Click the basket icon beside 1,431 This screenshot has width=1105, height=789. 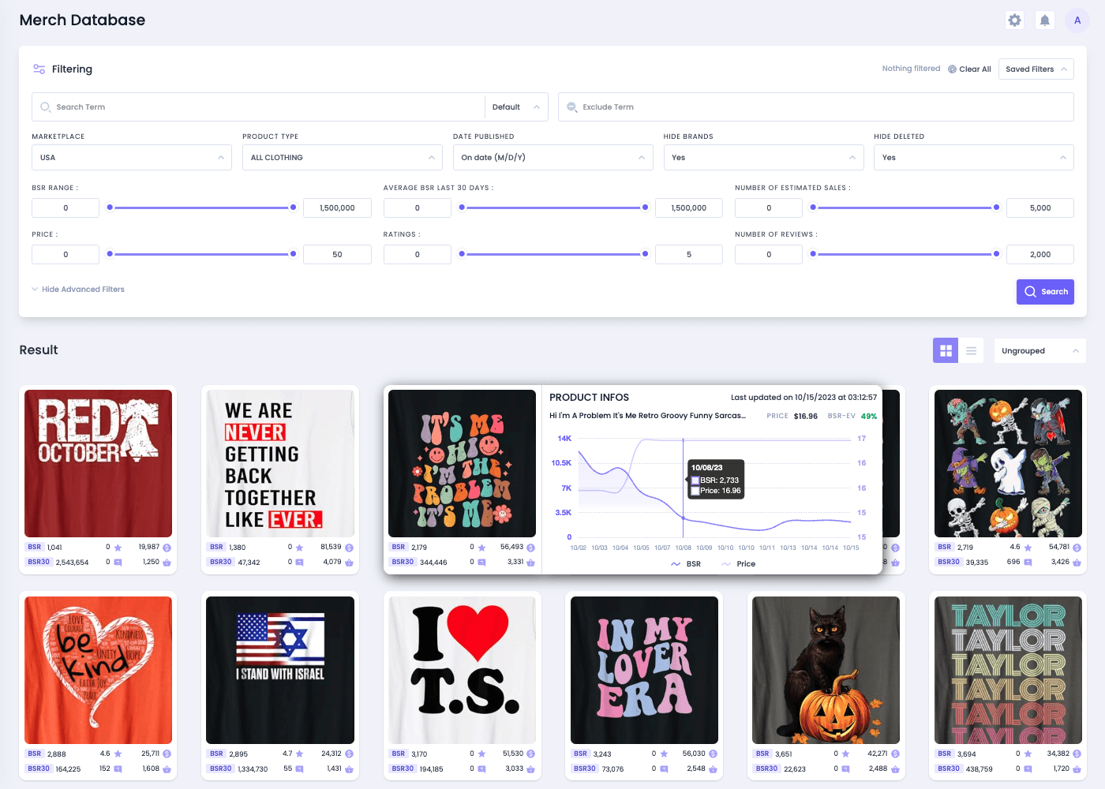coord(349,768)
